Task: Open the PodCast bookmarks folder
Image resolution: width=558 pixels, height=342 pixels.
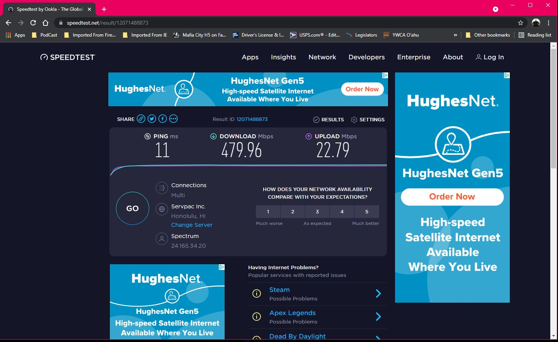Action: tap(44, 35)
